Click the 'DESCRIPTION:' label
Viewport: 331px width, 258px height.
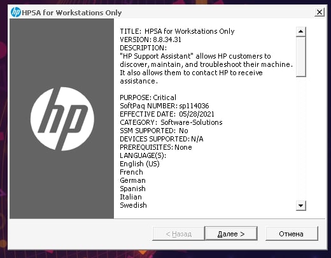coord(143,48)
